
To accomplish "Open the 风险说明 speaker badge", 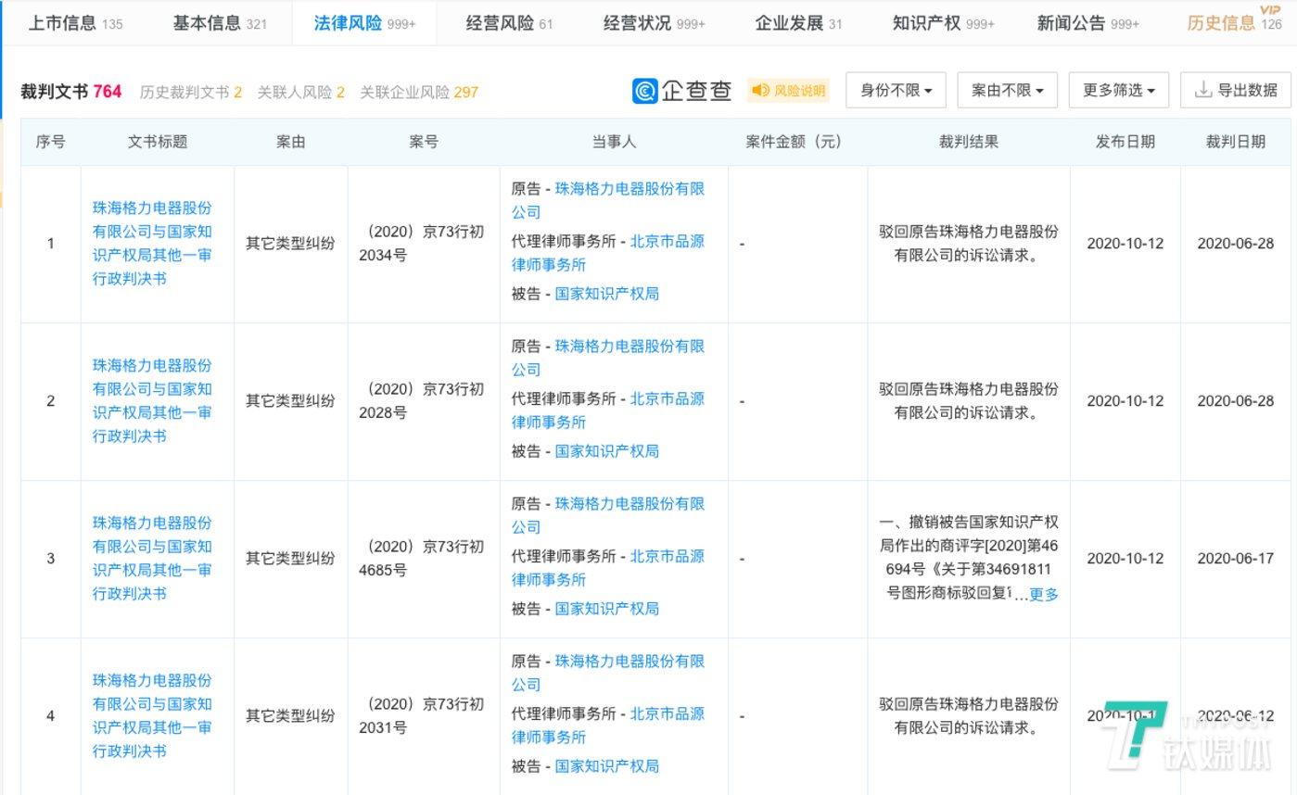I will pyautogui.click(x=788, y=90).
